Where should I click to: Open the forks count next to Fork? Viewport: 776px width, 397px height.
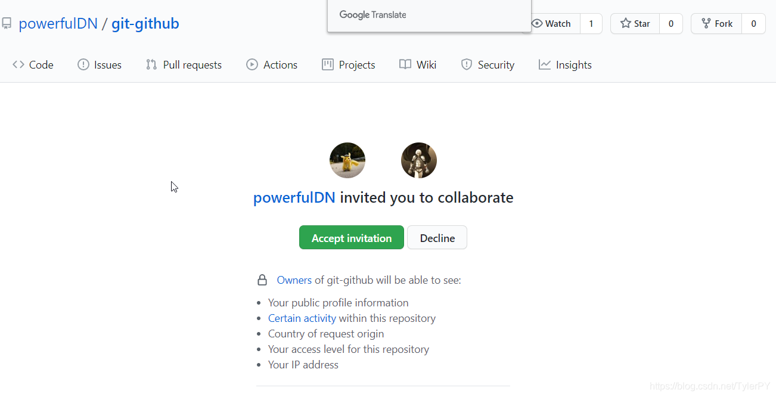pyautogui.click(x=754, y=24)
